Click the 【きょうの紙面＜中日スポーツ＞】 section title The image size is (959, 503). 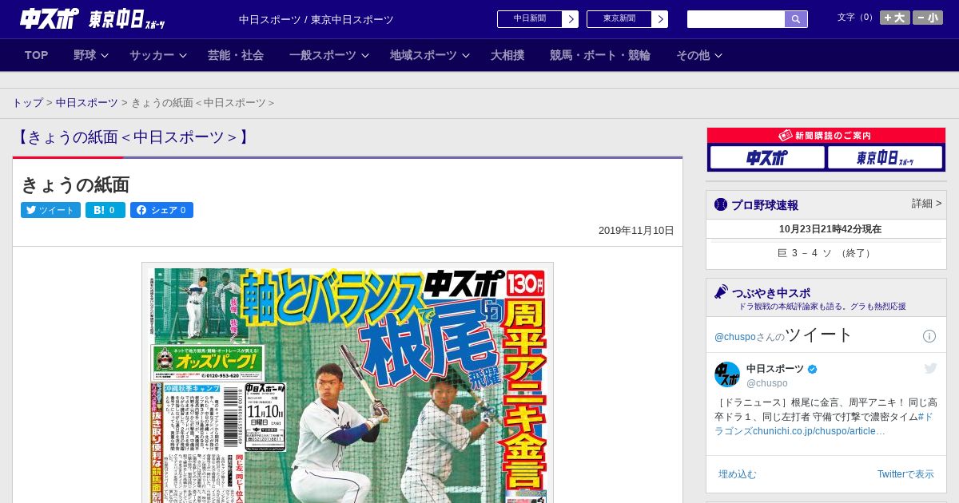coord(132,137)
